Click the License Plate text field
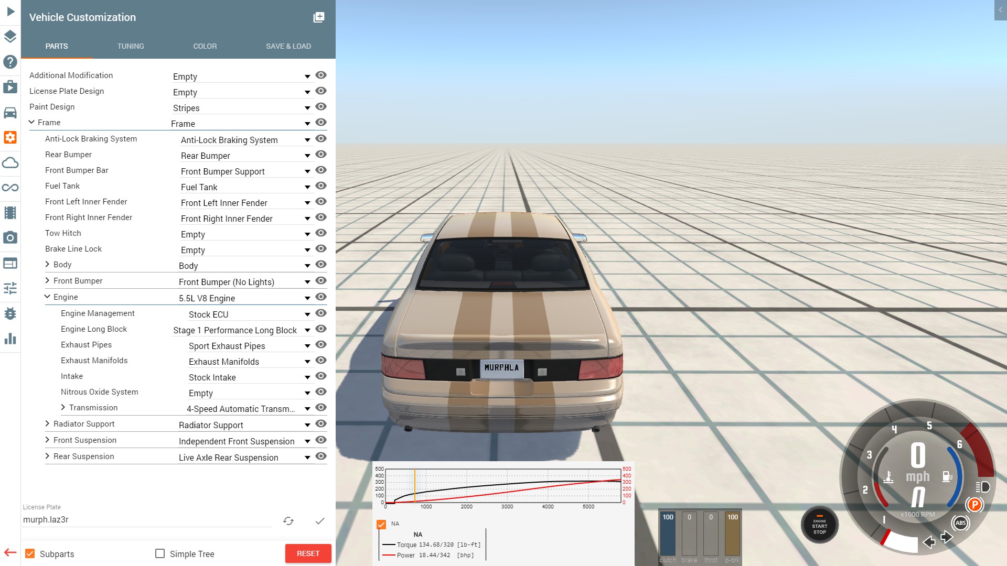1007x566 pixels. tap(147, 520)
